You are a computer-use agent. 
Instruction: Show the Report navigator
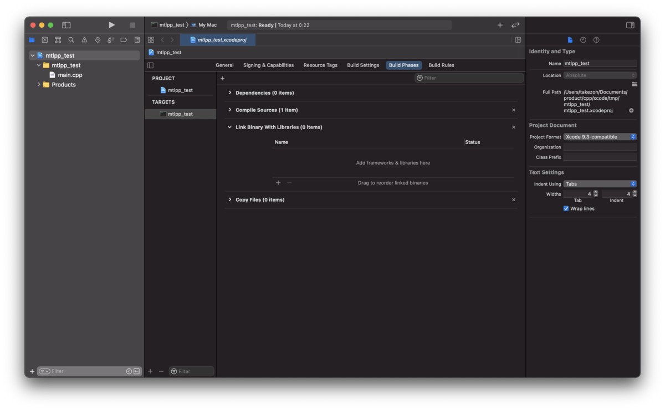[x=137, y=40]
